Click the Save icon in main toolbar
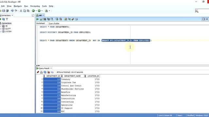 pyautogui.click(x=4, y=11)
